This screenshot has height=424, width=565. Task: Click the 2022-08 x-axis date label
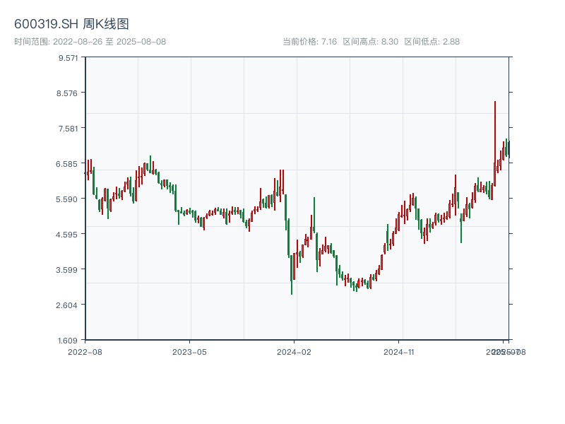85,351
